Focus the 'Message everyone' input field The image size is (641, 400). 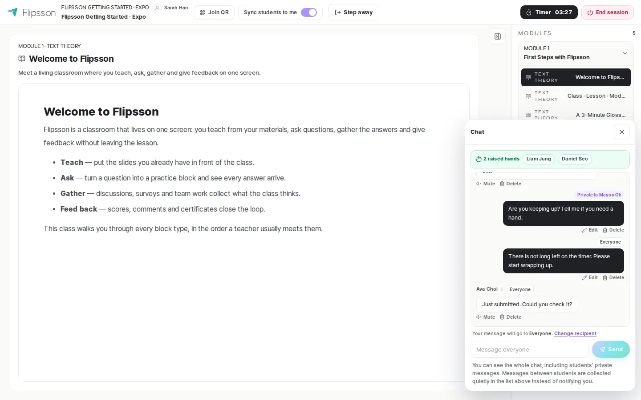529,350
